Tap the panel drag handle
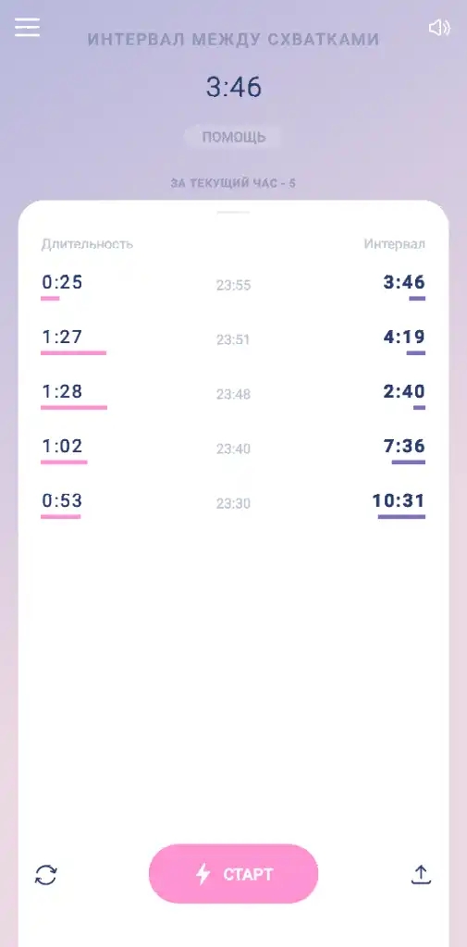This screenshot has width=467, height=947. 233,212
